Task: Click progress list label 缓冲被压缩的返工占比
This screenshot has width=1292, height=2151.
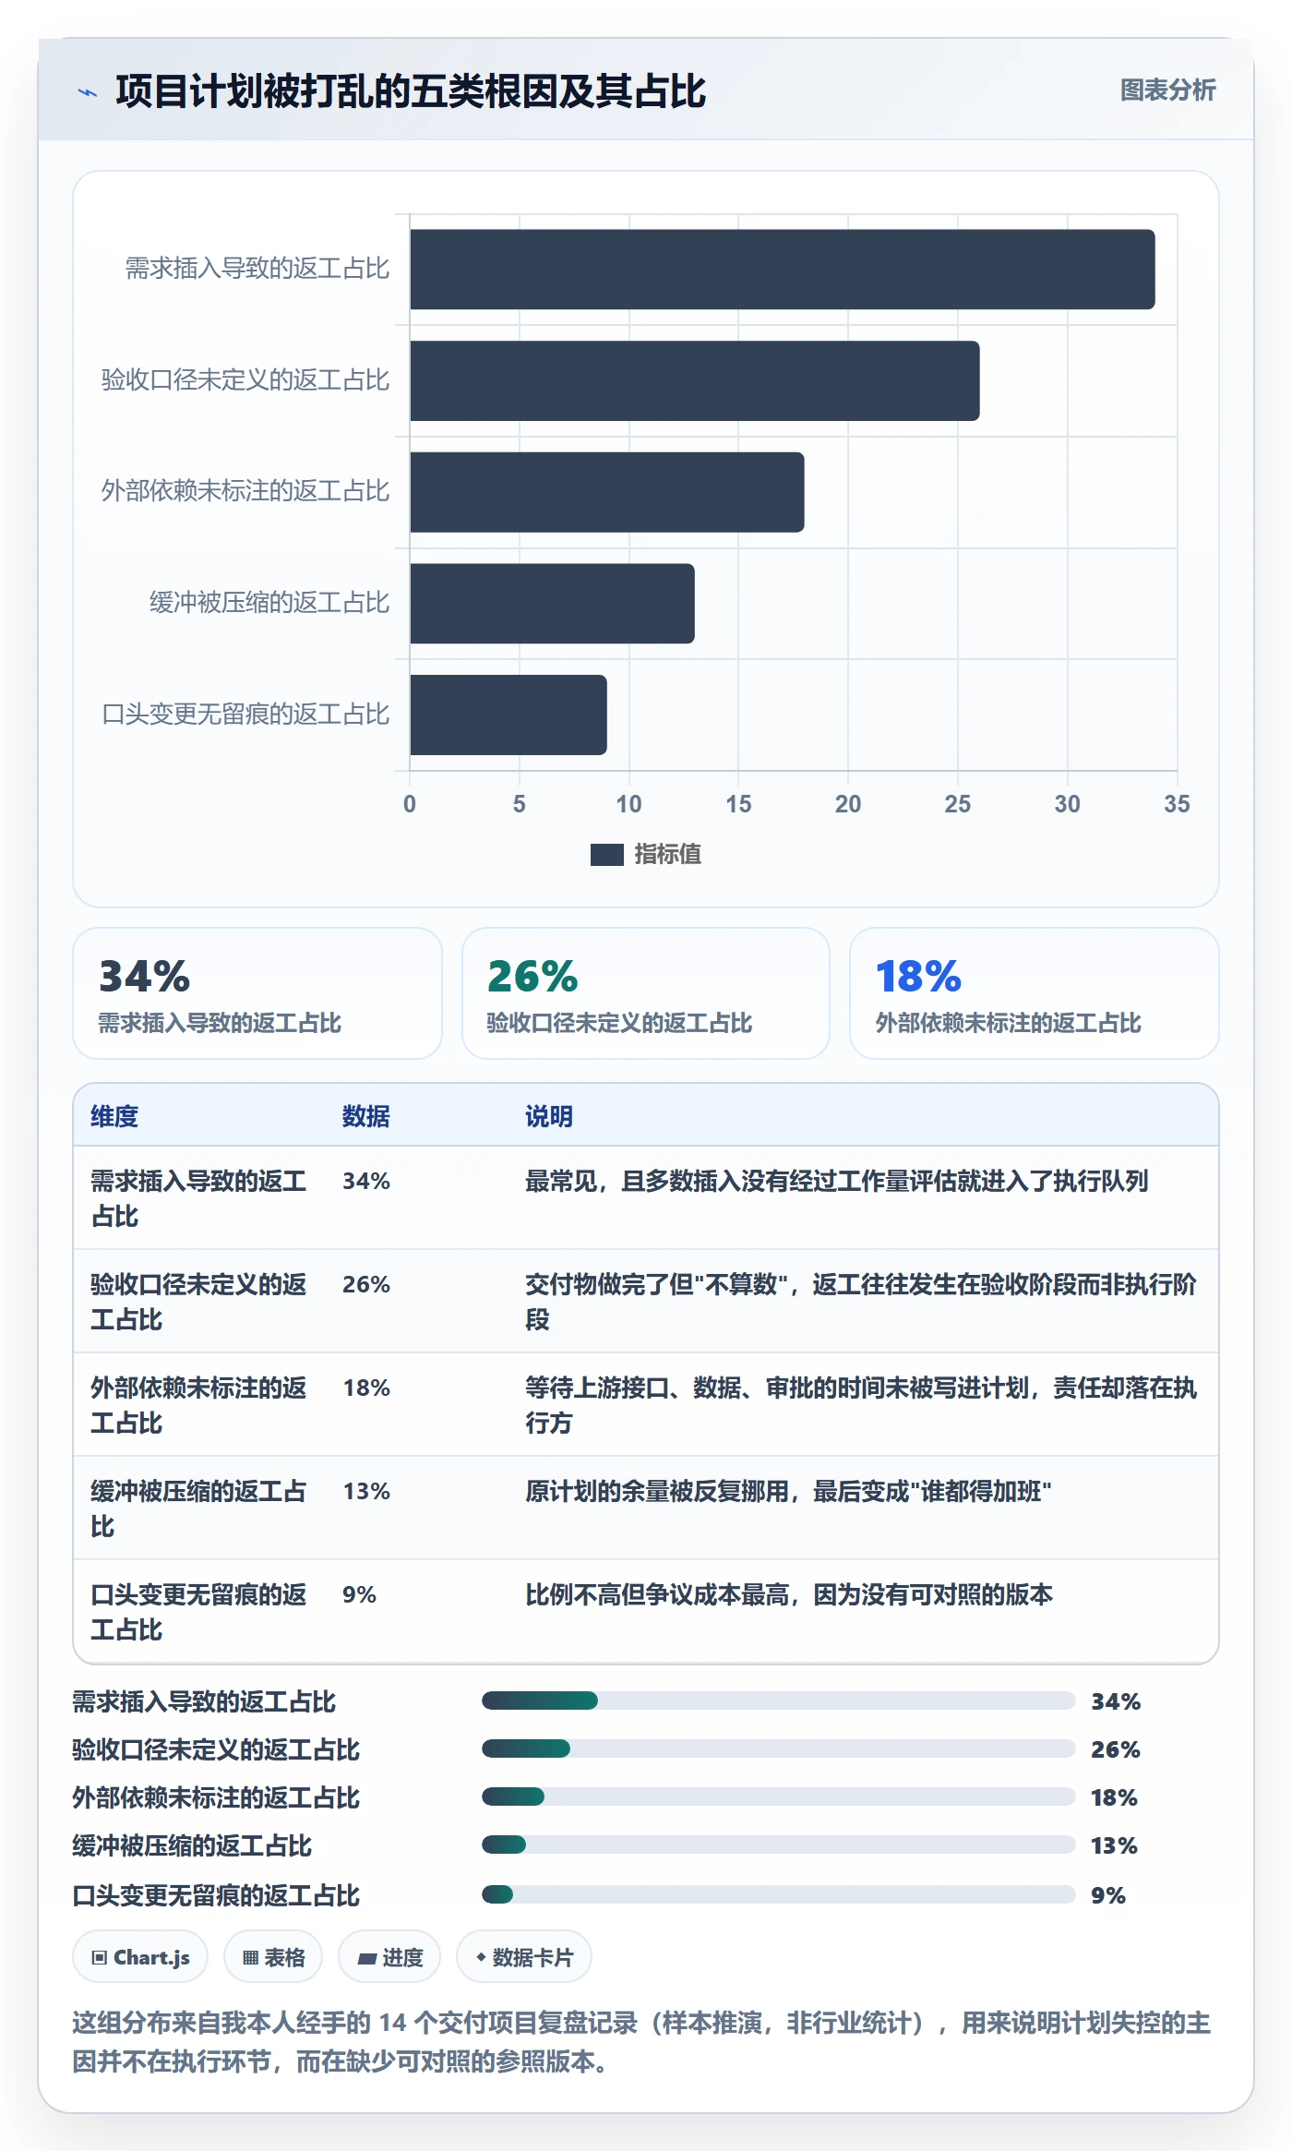Action: pyautogui.click(x=192, y=1845)
